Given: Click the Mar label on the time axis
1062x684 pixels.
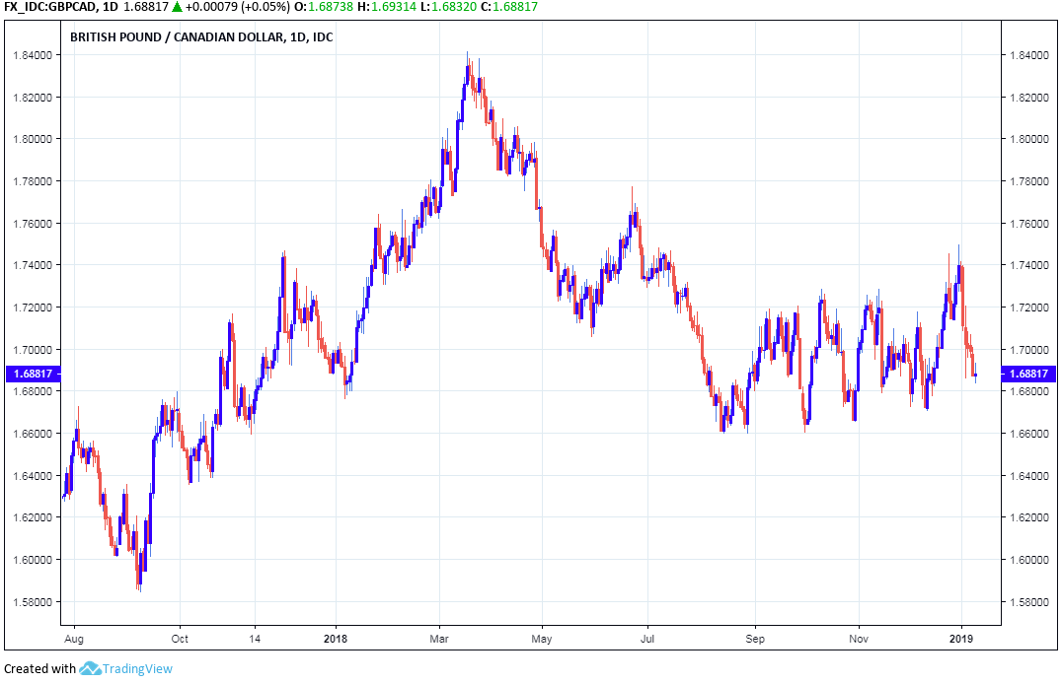Looking at the screenshot, I should (439, 638).
